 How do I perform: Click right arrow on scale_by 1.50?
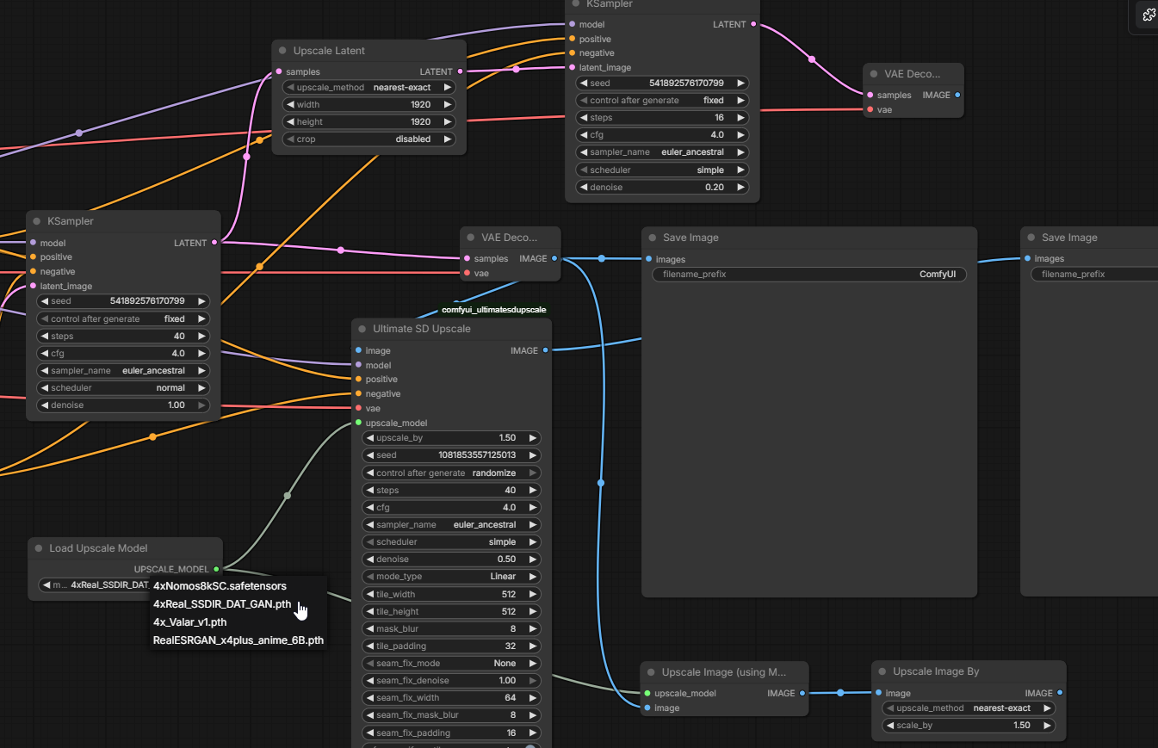coord(1048,726)
